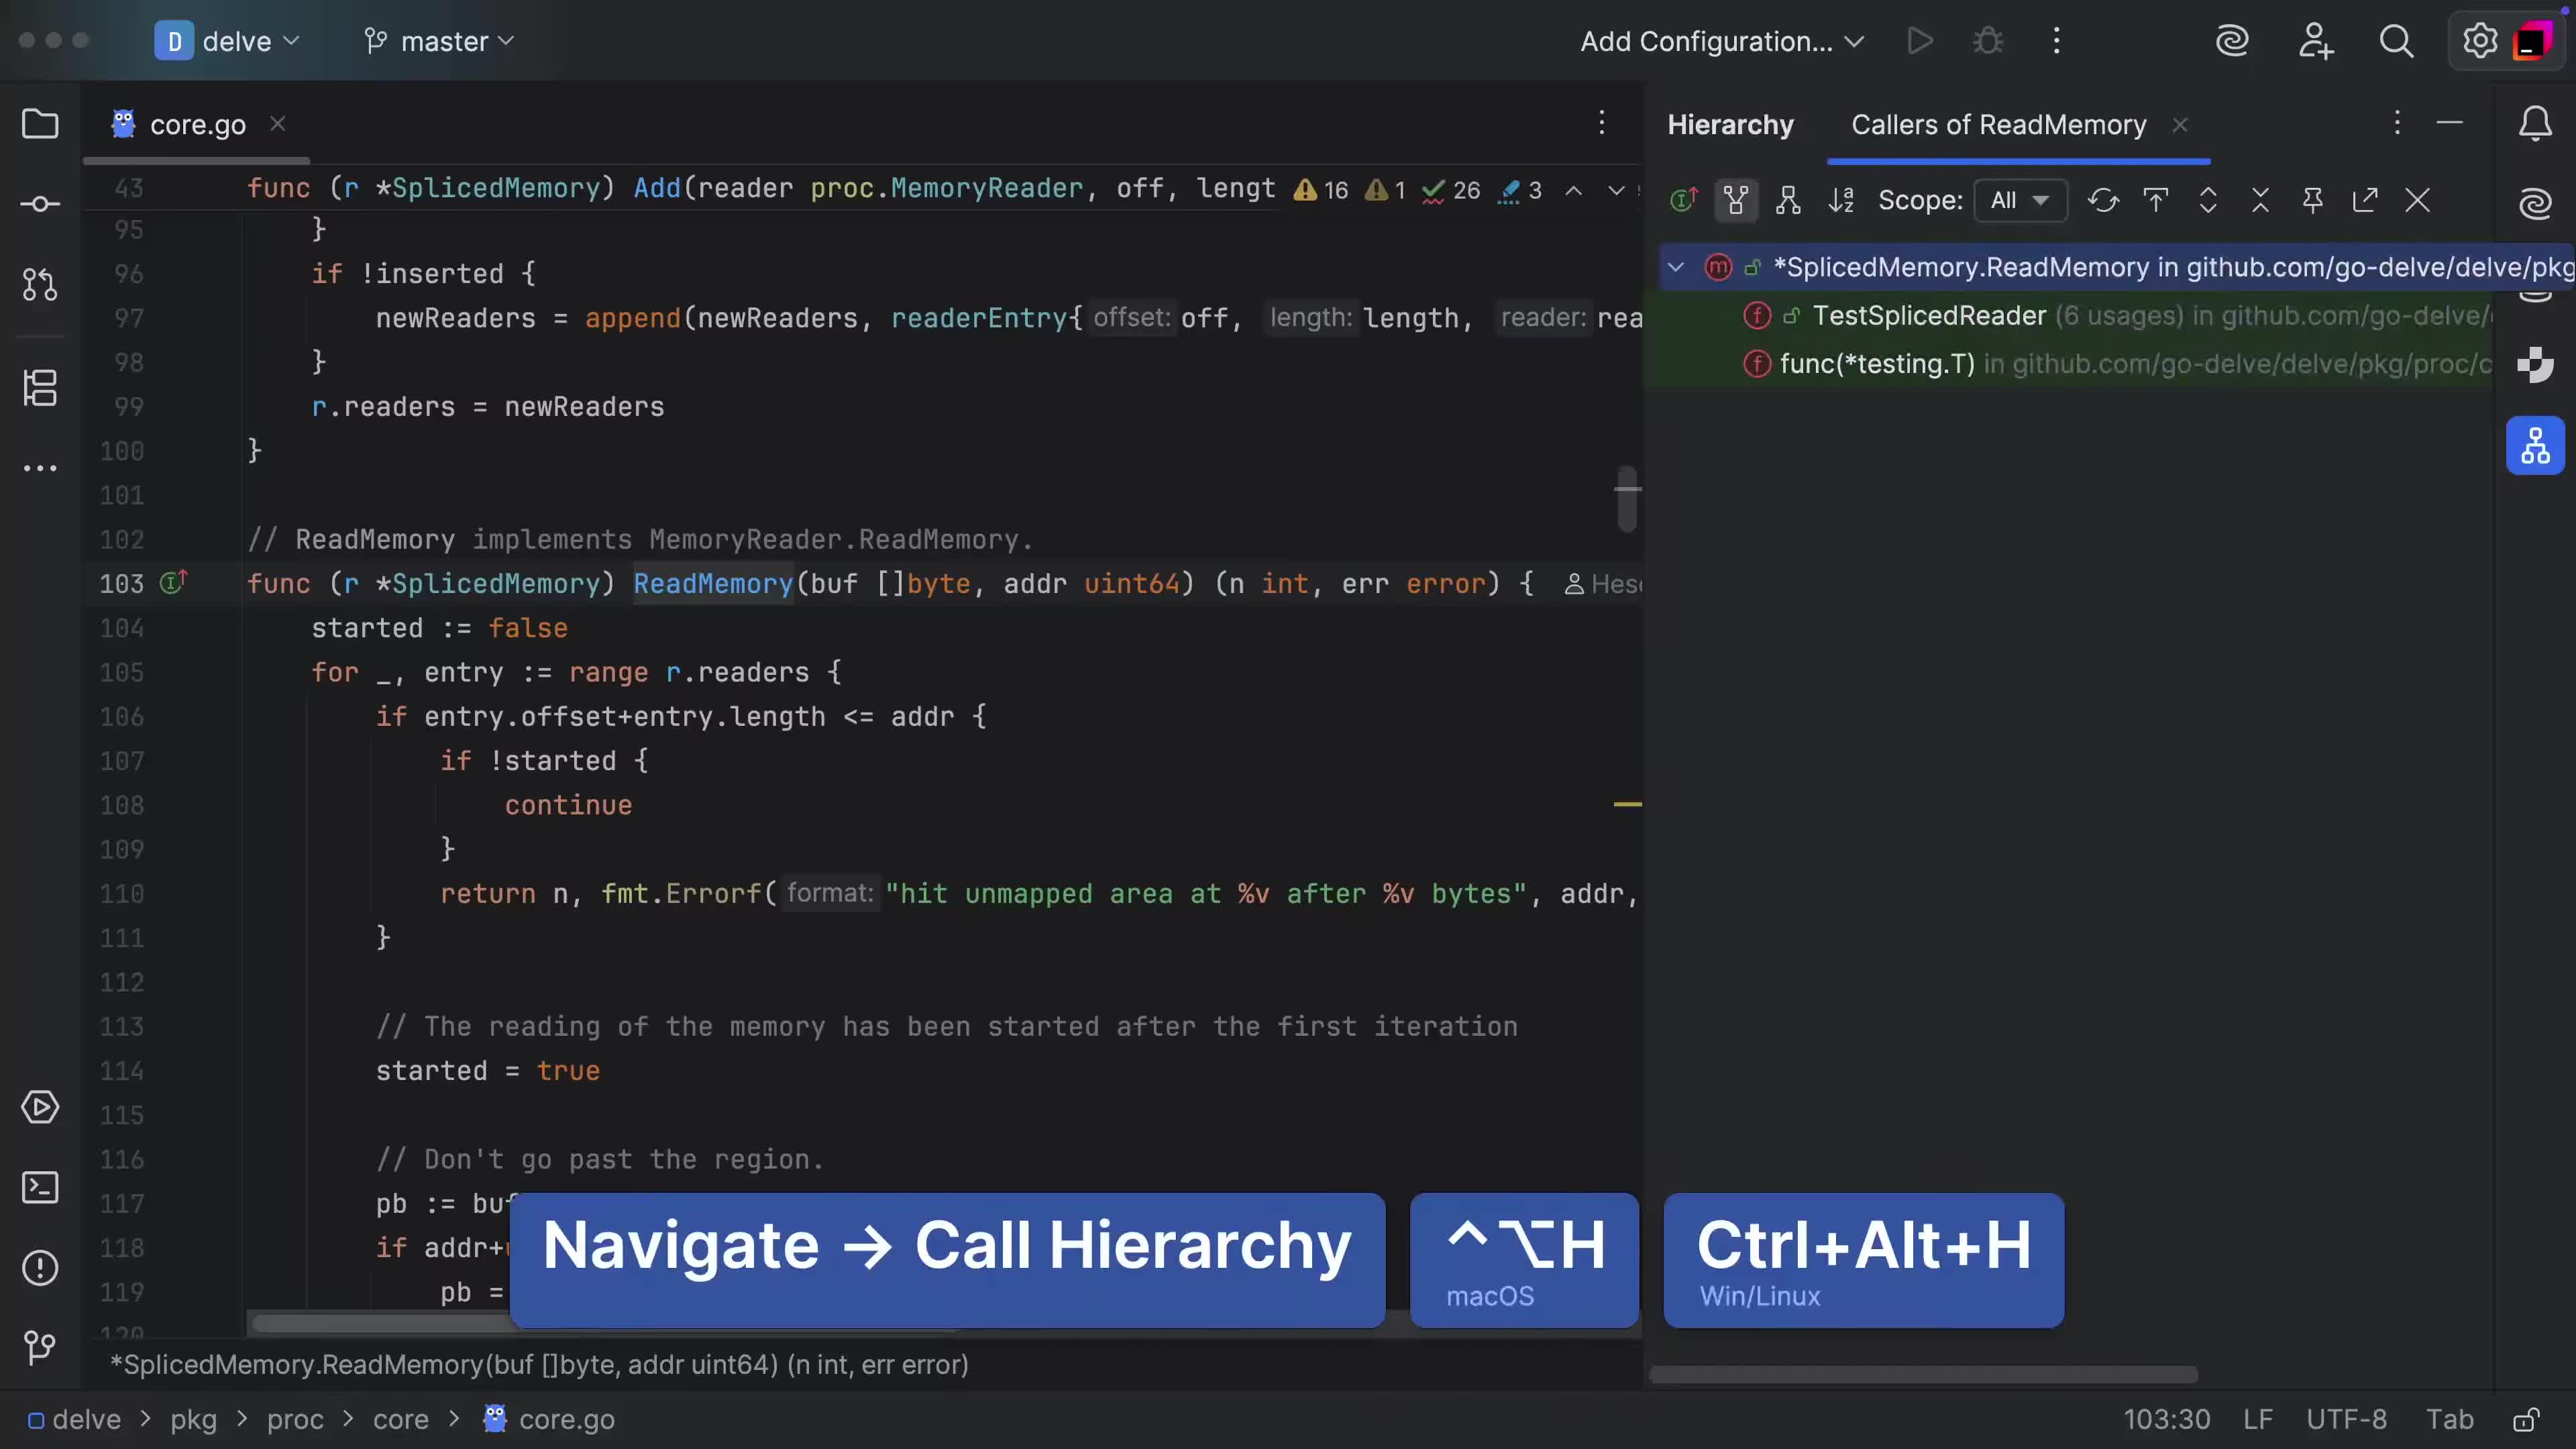Viewport: 2576px width, 1449px height.
Task: Refresh the call hierarchy results
Action: point(2104,200)
